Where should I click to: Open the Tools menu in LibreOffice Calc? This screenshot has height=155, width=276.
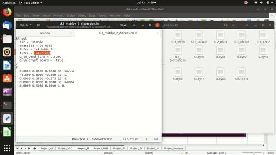102,15
